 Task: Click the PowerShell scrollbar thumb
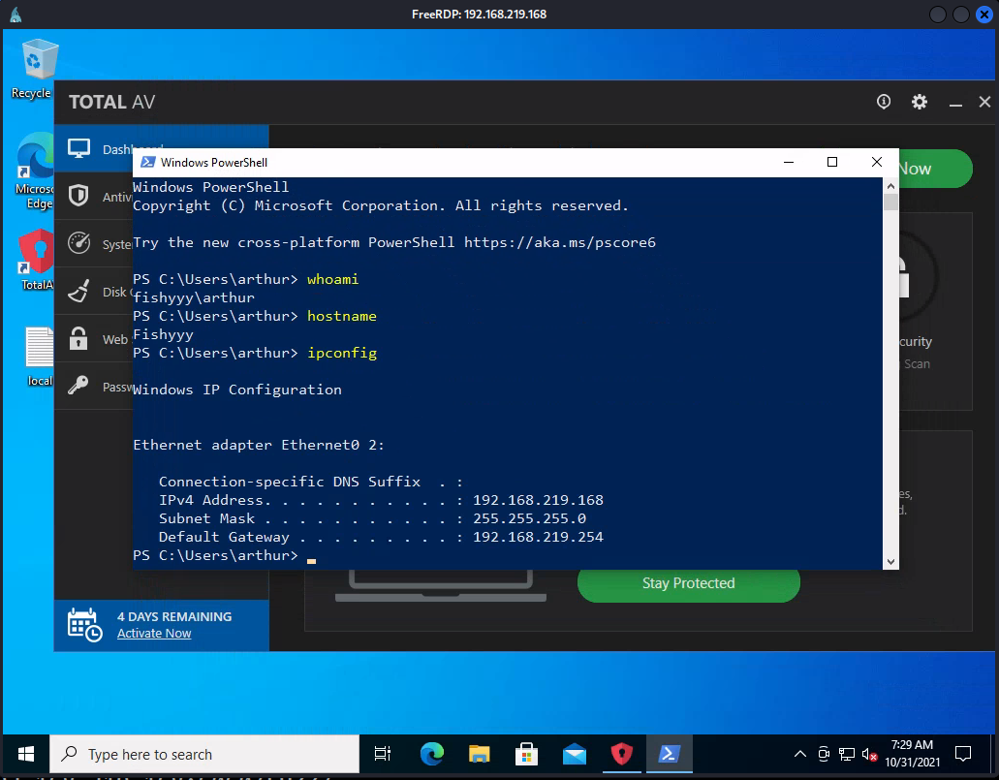(x=890, y=202)
